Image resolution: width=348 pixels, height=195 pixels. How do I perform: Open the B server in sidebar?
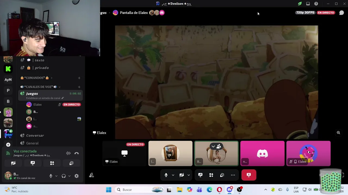pyautogui.click(x=8, y=101)
